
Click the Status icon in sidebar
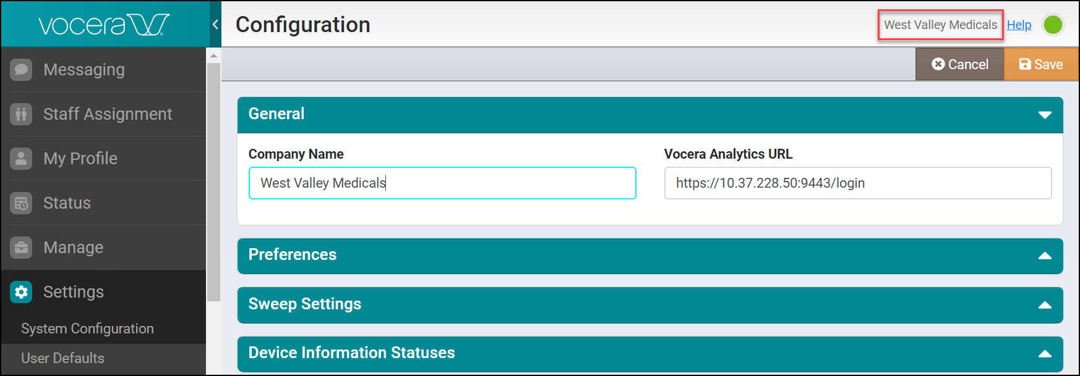pyautogui.click(x=21, y=203)
